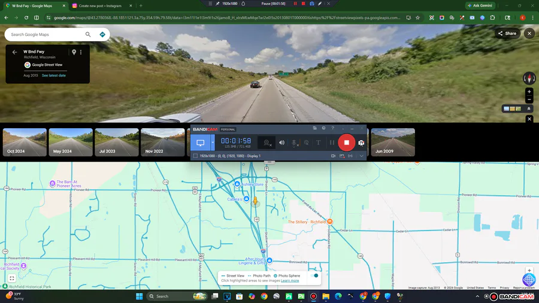
Task: Toggle Bandicam webcam overlay icon
Action: point(267,143)
